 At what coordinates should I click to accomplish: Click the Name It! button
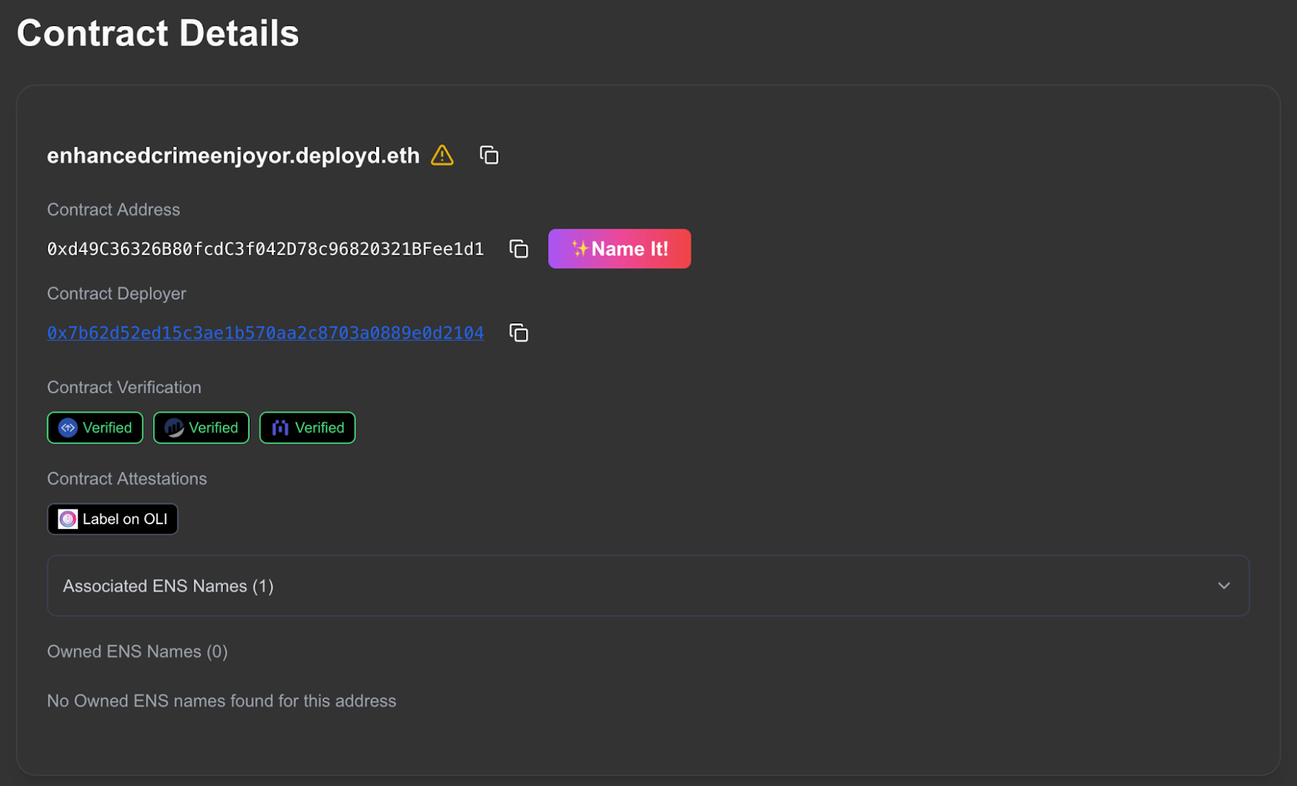(619, 249)
